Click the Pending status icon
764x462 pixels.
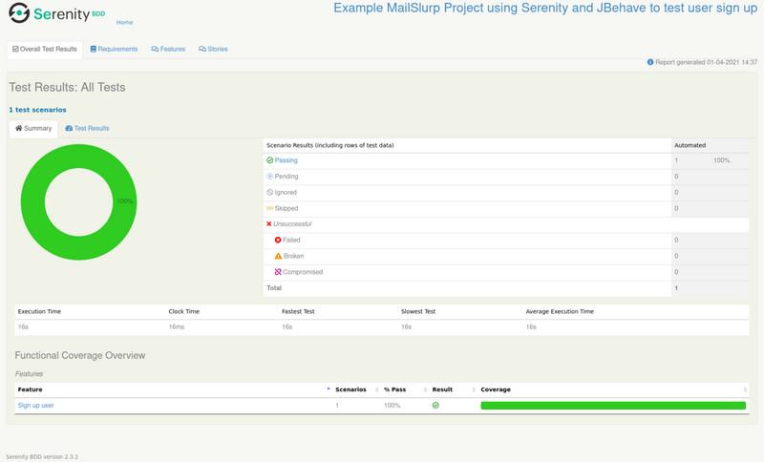point(270,177)
